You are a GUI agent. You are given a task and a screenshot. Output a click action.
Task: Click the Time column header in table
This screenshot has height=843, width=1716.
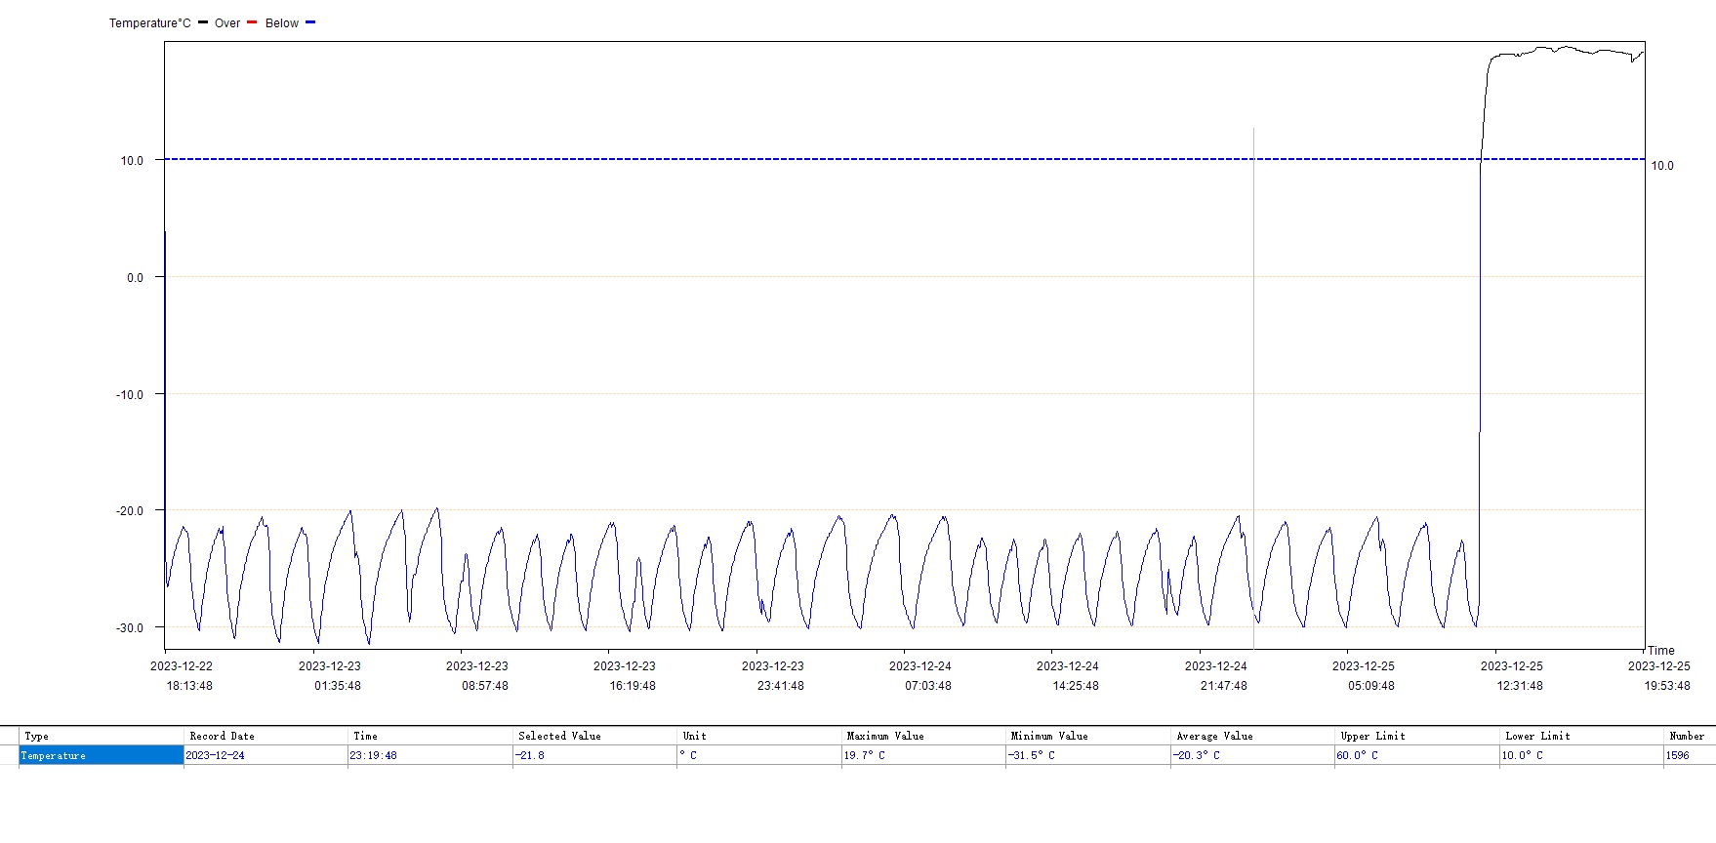430,736
